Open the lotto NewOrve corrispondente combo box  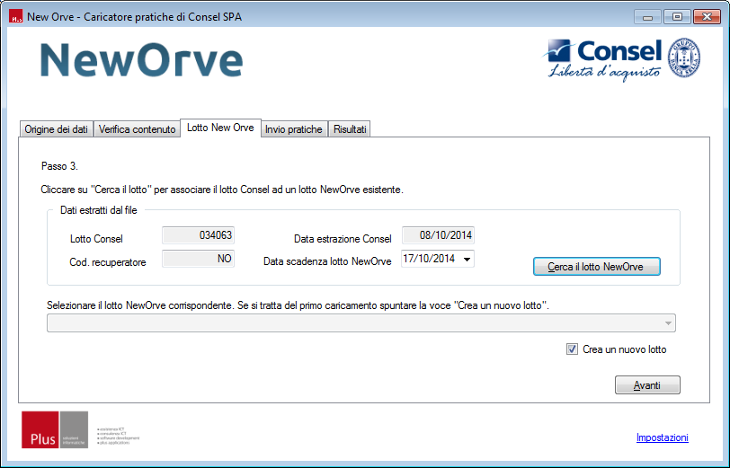pos(361,322)
